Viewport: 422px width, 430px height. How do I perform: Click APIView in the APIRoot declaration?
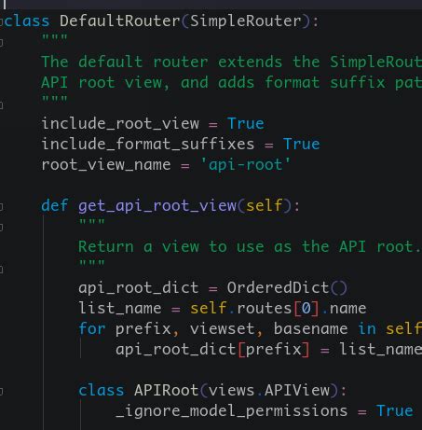click(297, 391)
